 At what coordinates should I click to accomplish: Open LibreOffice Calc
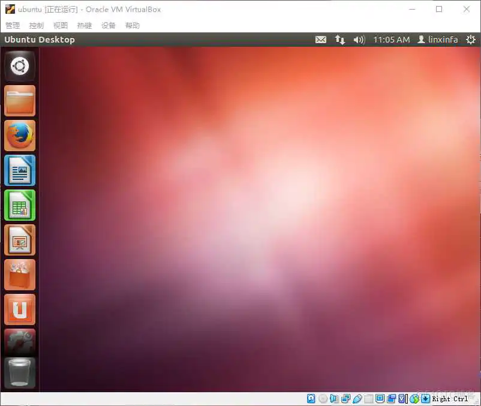click(x=20, y=205)
